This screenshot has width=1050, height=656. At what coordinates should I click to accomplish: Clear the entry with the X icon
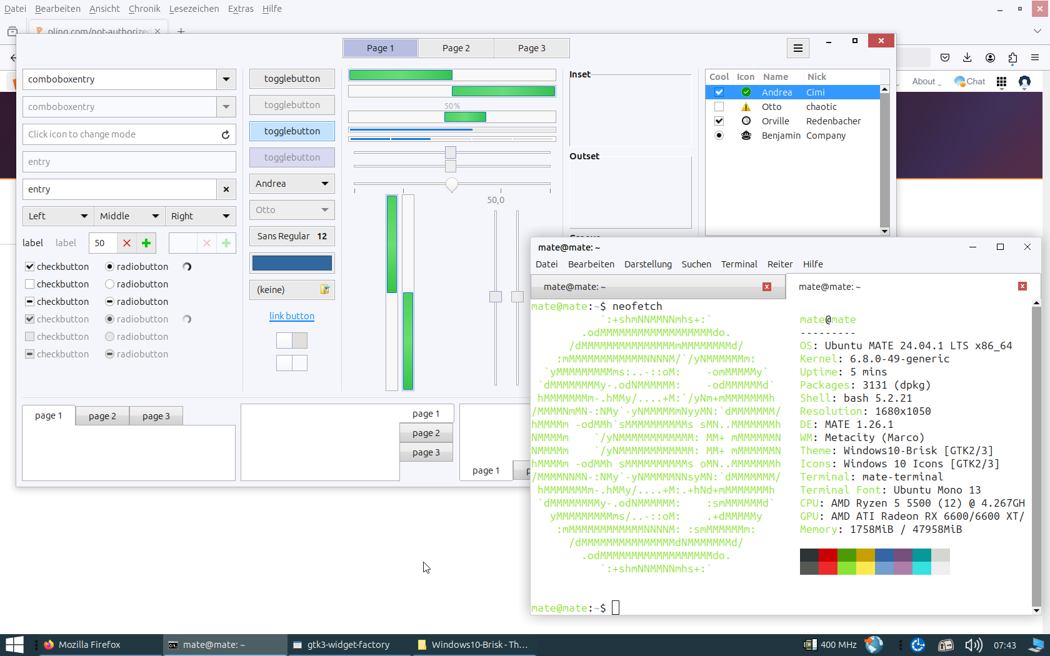pyautogui.click(x=226, y=189)
